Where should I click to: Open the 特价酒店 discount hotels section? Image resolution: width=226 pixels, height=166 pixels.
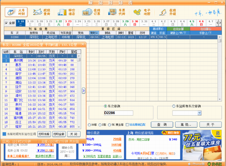click(67, 12)
